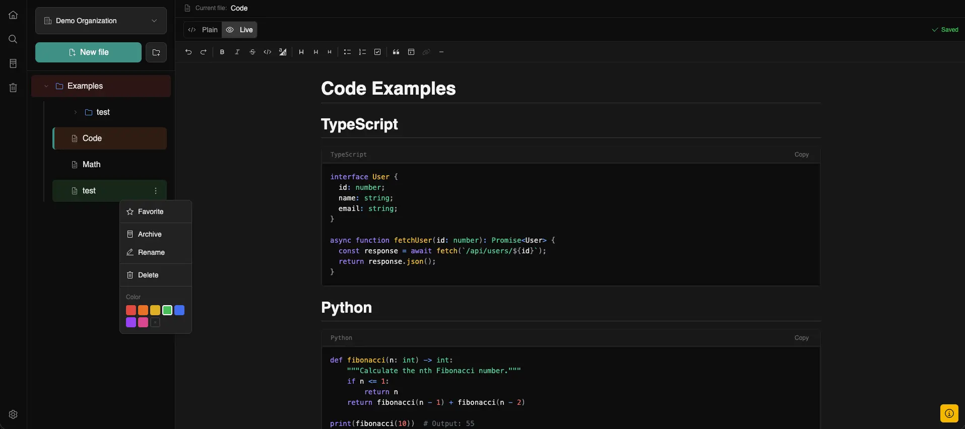965x429 pixels.
Task: Choose Rename from the context menu
Action: 151,252
